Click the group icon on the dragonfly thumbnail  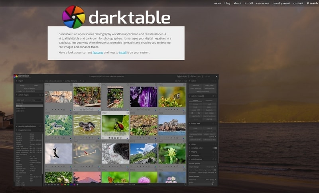click(97, 141)
